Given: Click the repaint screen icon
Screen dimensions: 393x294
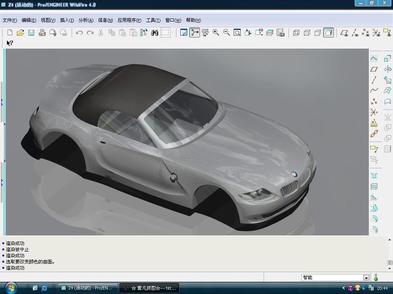Looking at the screenshot, I should pos(184,33).
